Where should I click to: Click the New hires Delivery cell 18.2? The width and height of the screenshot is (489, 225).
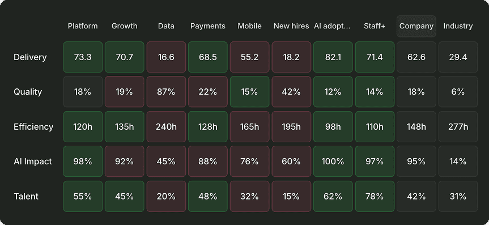291,57
